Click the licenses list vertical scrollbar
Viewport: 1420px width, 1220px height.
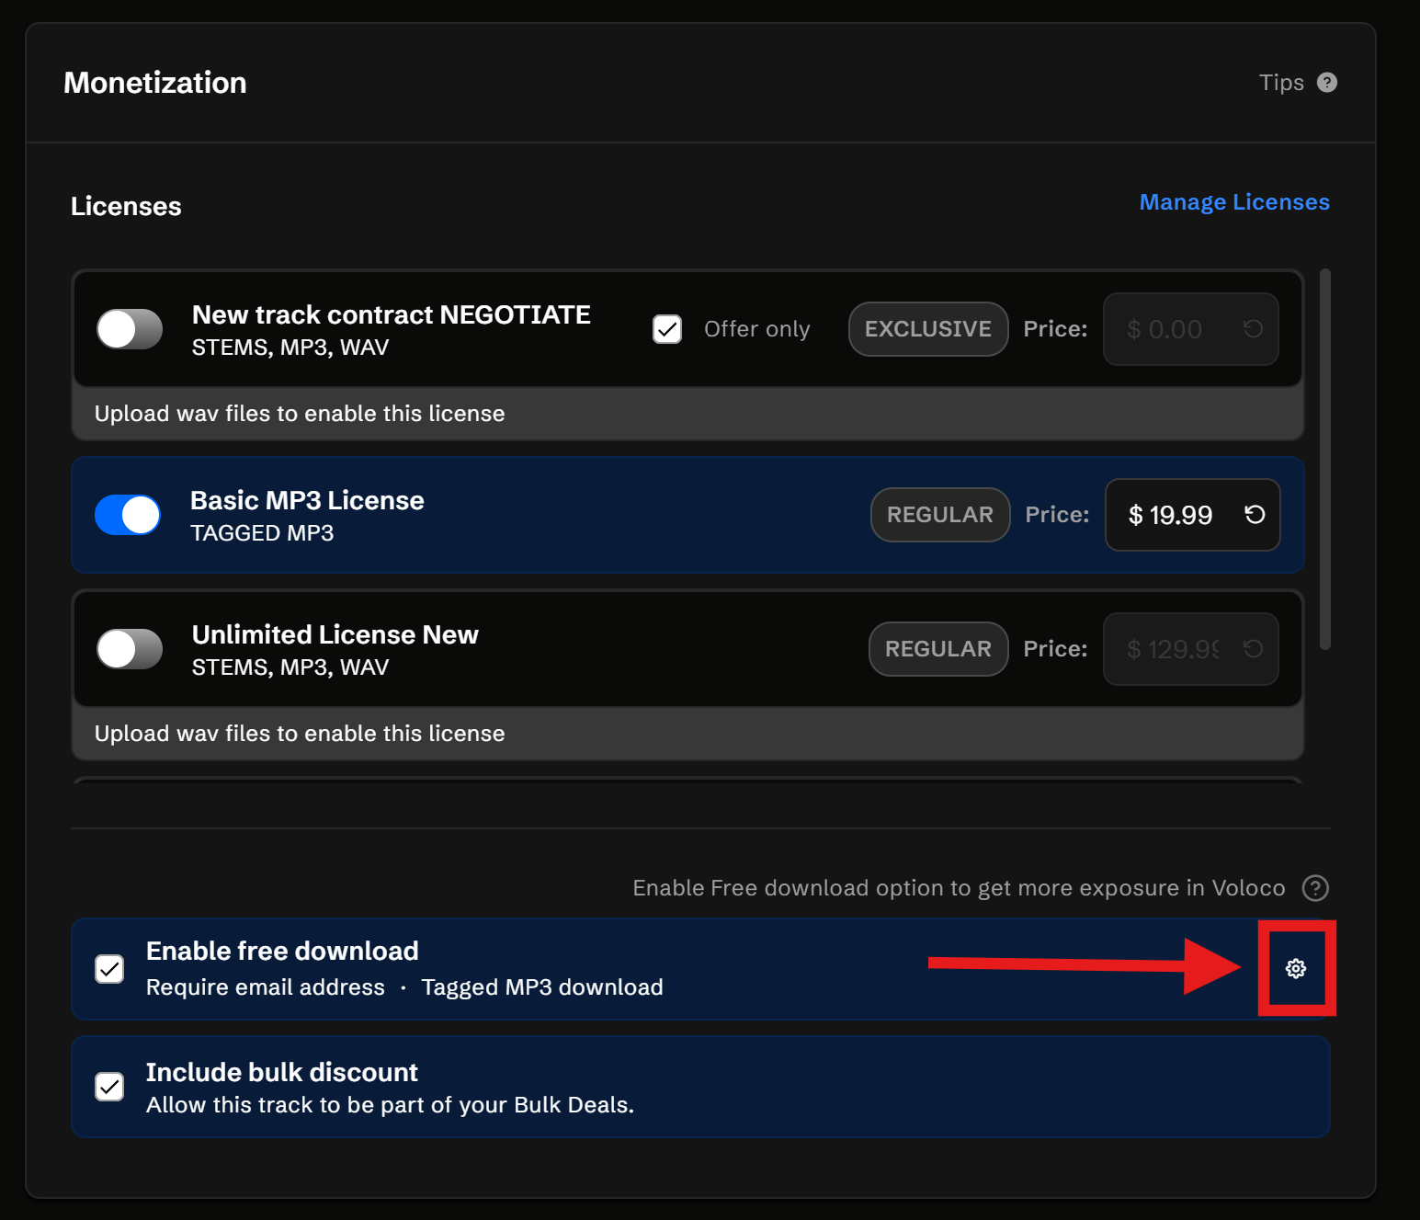1324,460
